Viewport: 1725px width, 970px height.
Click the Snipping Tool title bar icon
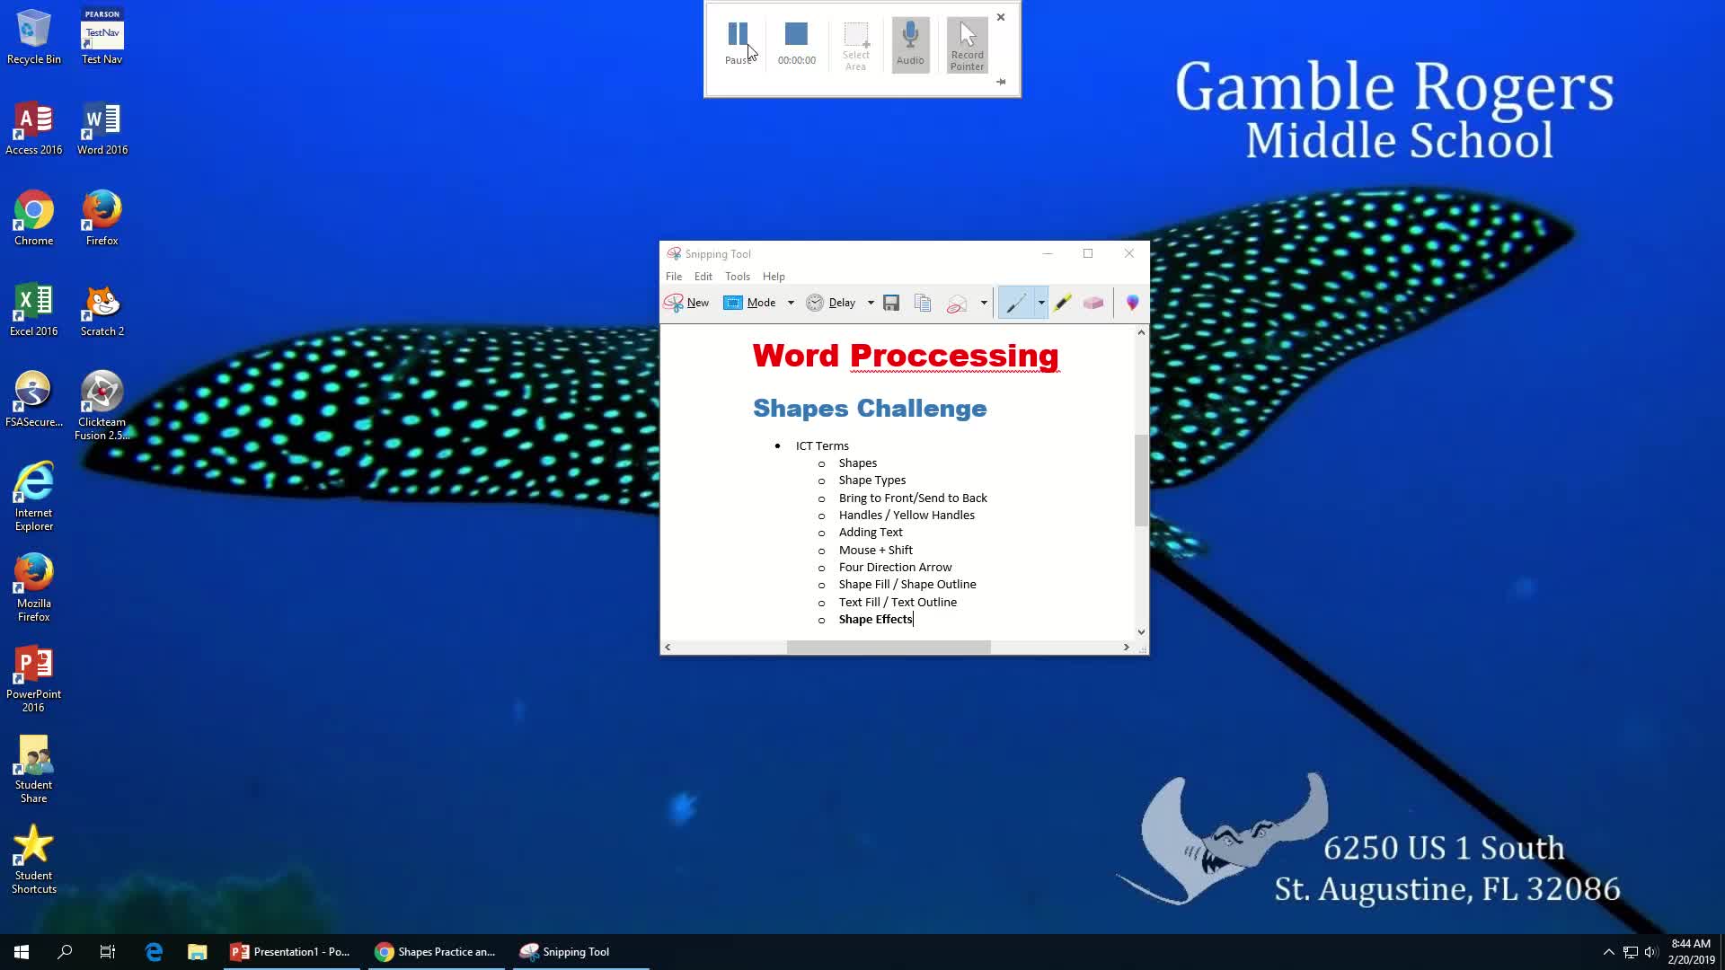(674, 254)
